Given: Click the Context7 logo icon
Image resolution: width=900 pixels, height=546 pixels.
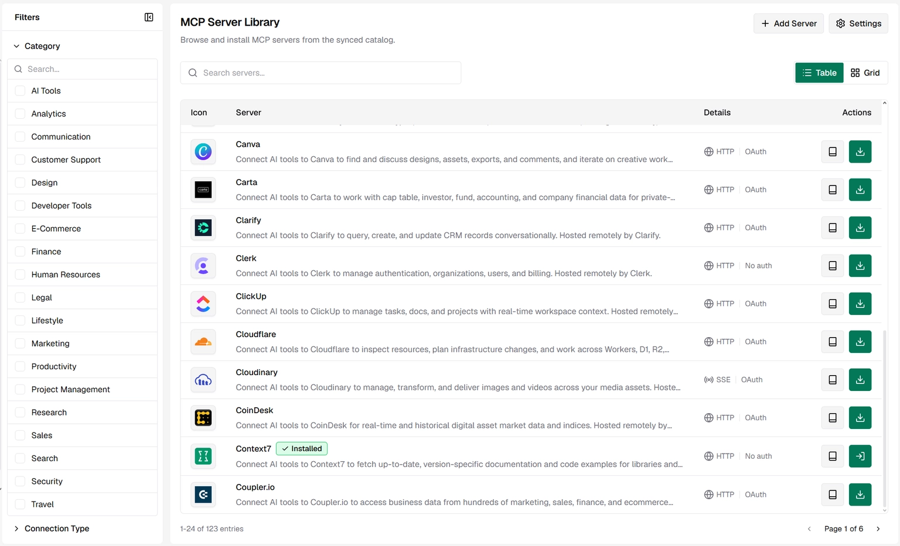Looking at the screenshot, I should (x=203, y=456).
